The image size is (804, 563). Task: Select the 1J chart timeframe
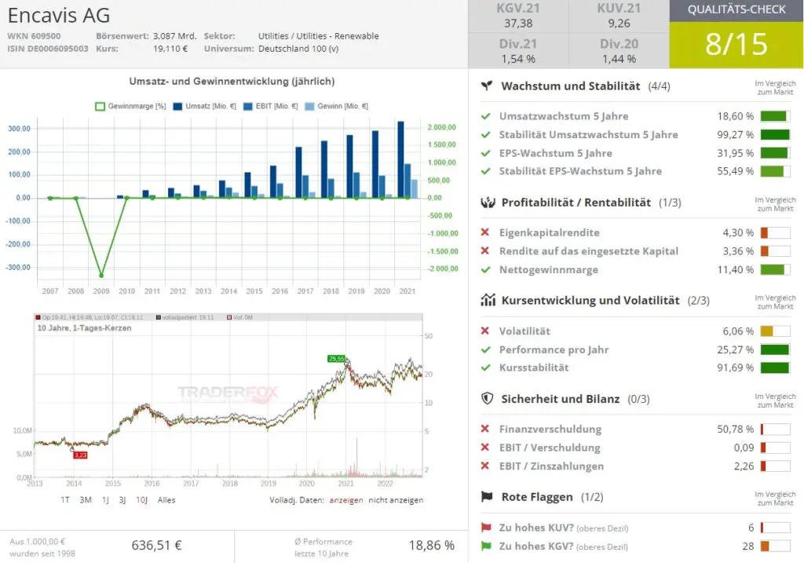[x=105, y=500]
